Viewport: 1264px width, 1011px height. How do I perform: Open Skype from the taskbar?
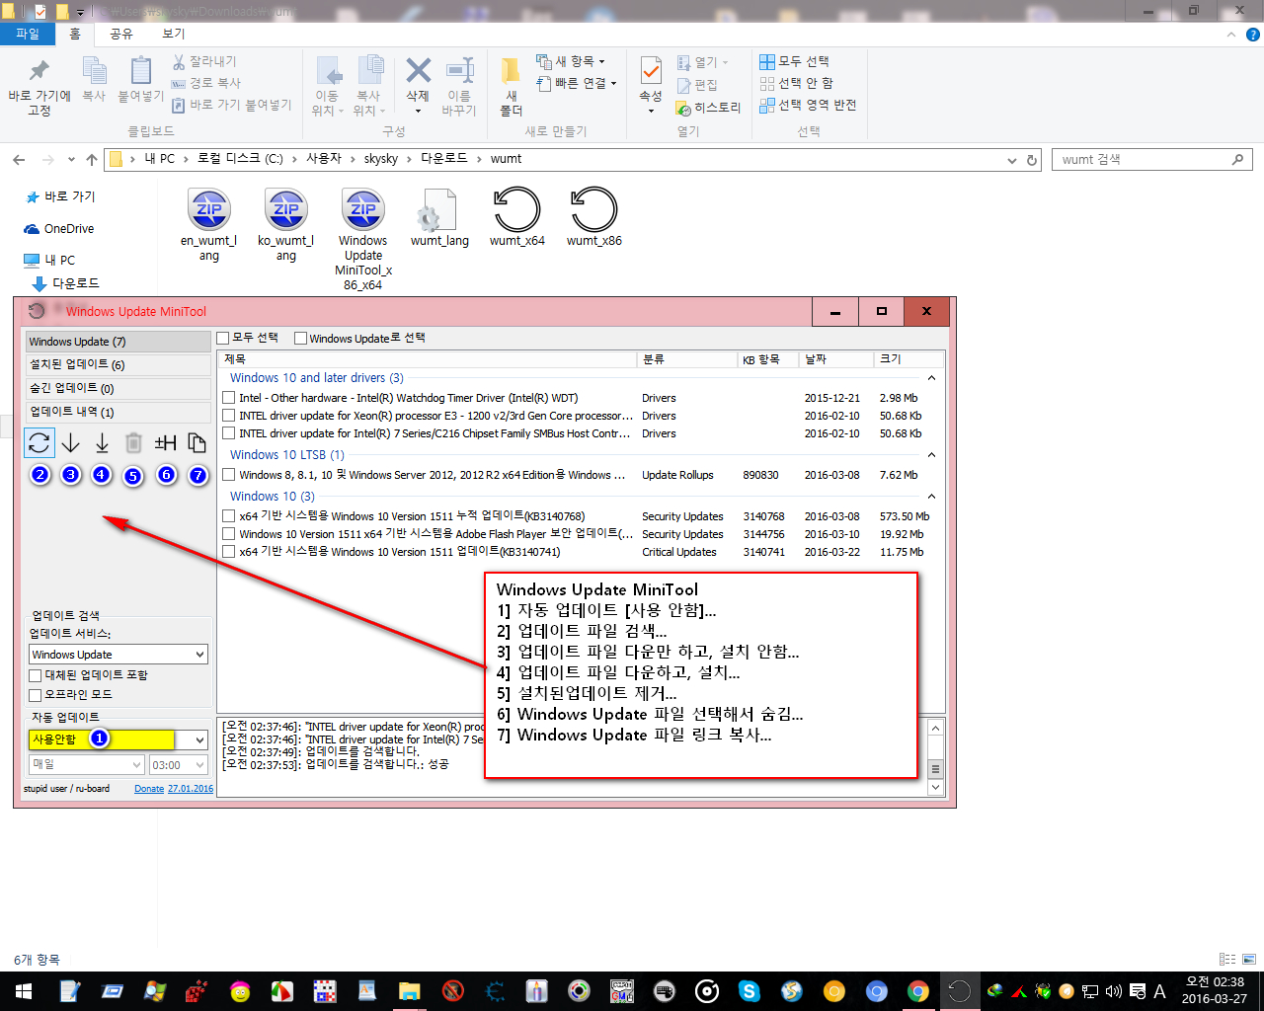pos(749,991)
